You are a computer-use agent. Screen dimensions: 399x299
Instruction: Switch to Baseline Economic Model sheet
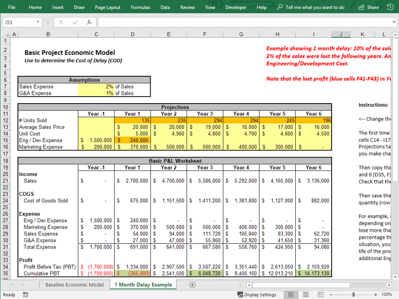point(74,285)
